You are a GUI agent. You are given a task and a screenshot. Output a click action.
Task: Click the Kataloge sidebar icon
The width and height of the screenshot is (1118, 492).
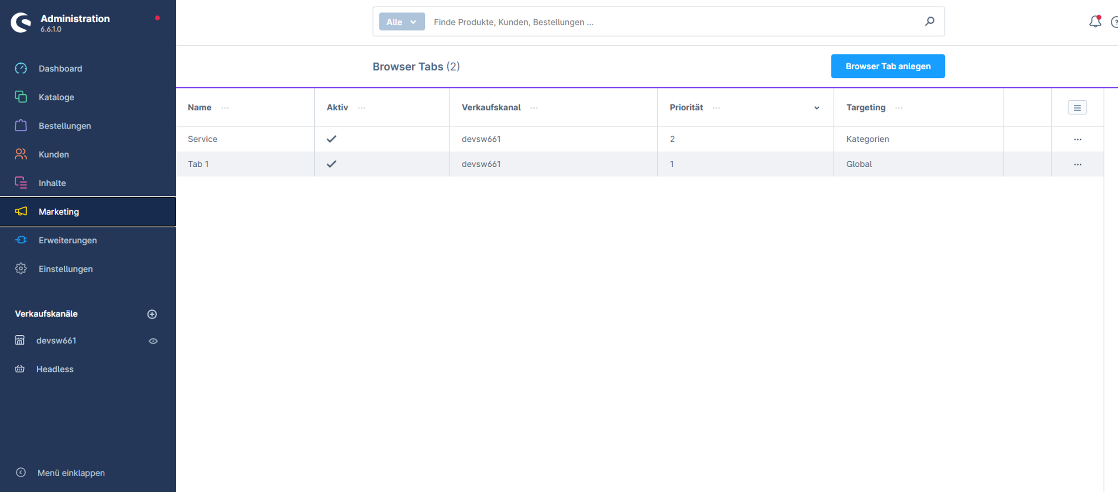click(x=21, y=97)
